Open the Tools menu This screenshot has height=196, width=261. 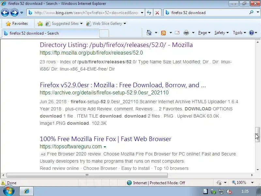239,33
